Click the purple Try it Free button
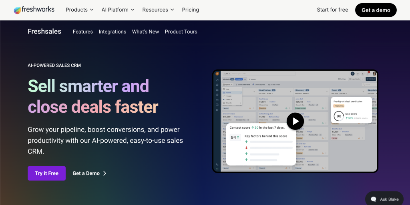410x205 pixels. [46, 173]
